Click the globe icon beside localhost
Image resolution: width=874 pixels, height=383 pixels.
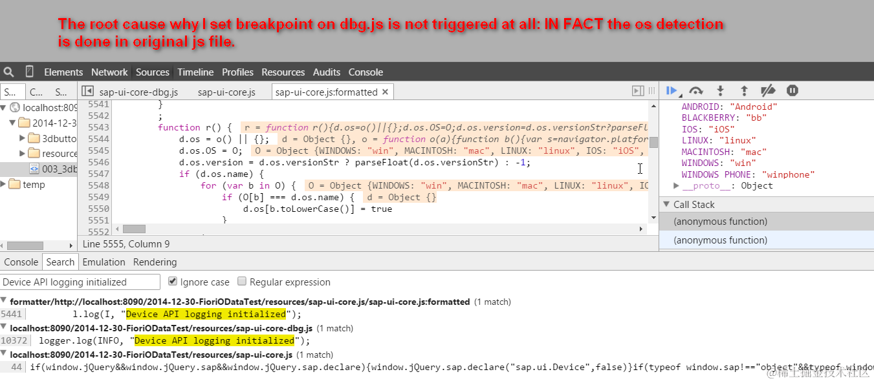(16, 108)
